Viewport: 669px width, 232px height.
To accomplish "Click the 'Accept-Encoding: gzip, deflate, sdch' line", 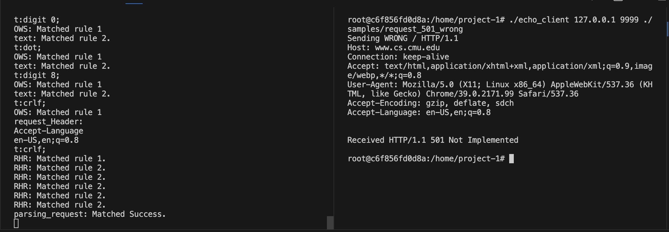I will [430, 103].
